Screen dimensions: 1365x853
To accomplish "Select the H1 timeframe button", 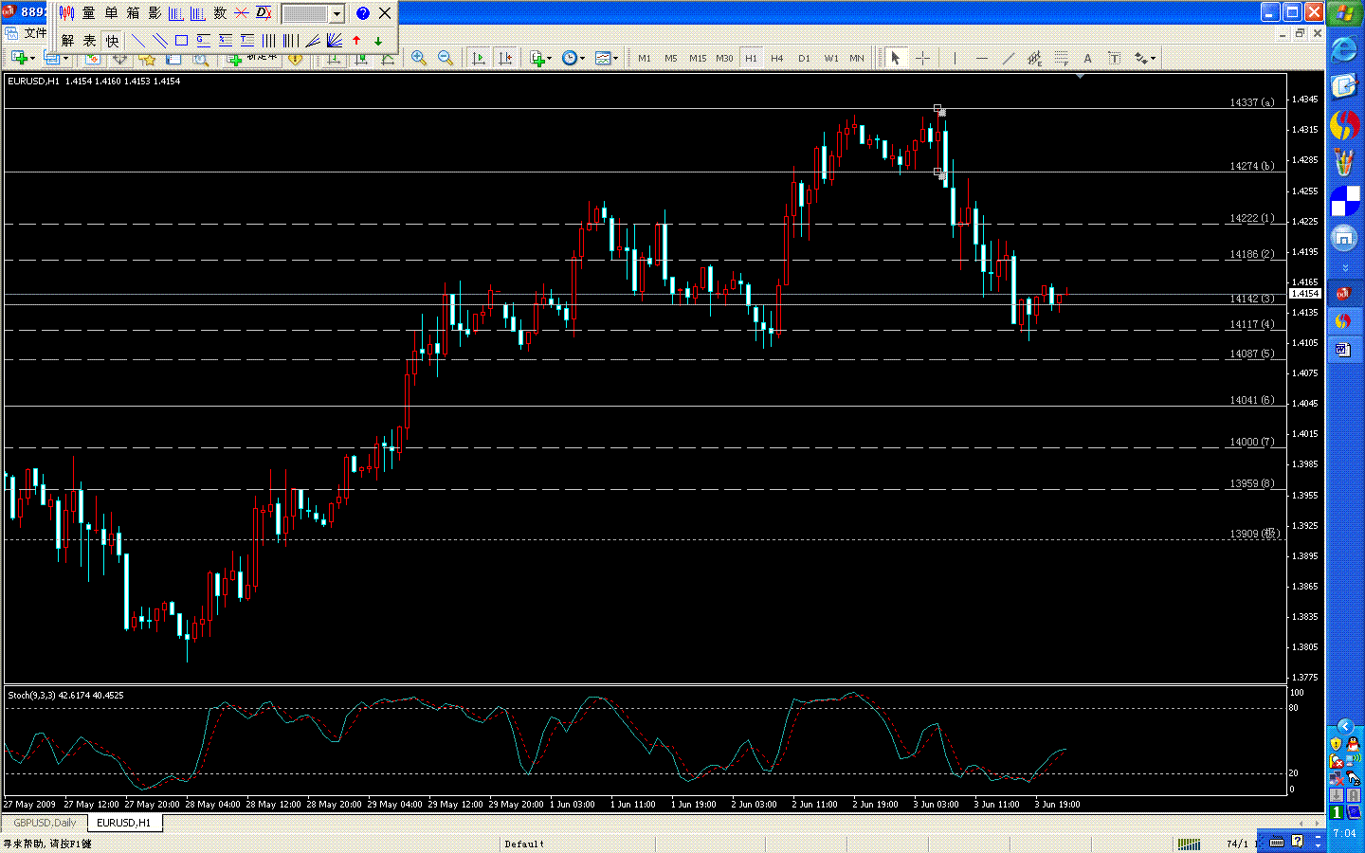I will coord(751,59).
